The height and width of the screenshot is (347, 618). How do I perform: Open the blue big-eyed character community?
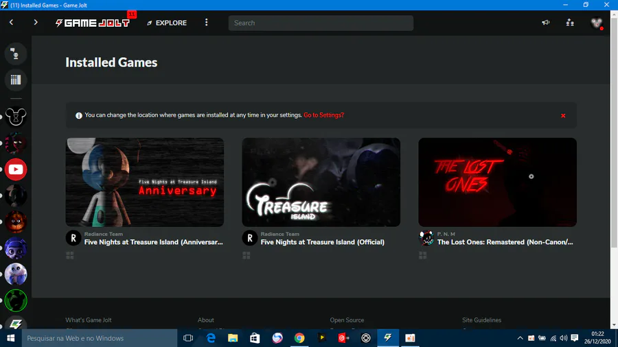pyautogui.click(x=16, y=248)
